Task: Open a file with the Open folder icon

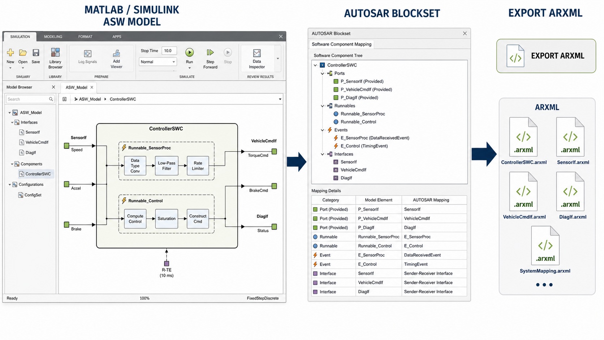Action: click(x=23, y=53)
